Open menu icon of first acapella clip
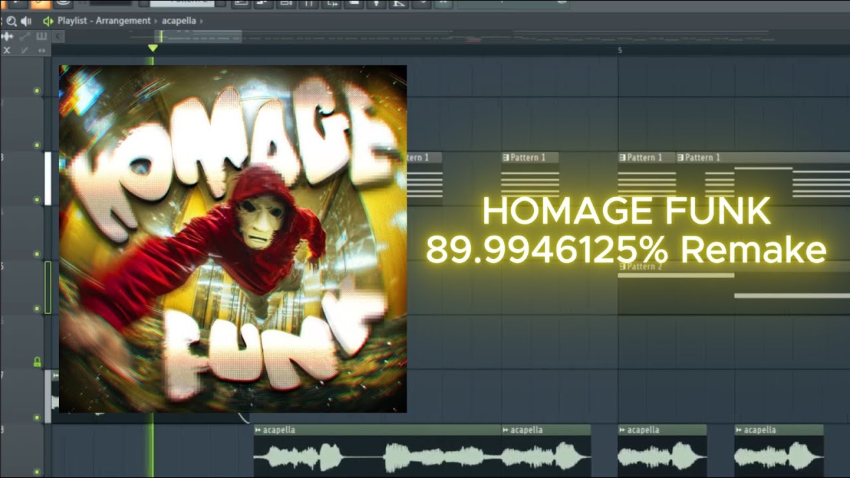The width and height of the screenshot is (850, 478). (x=258, y=430)
